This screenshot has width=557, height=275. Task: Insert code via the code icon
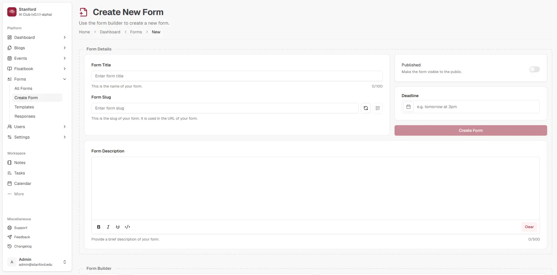pos(127,227)
